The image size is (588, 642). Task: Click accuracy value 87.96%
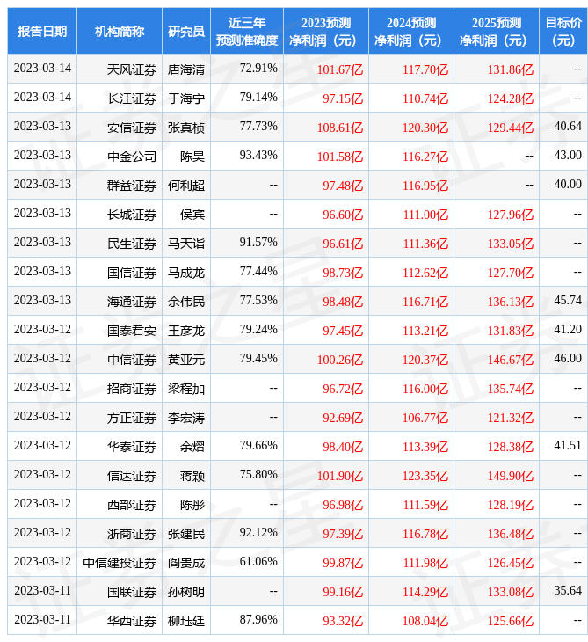tap(258, 619)
